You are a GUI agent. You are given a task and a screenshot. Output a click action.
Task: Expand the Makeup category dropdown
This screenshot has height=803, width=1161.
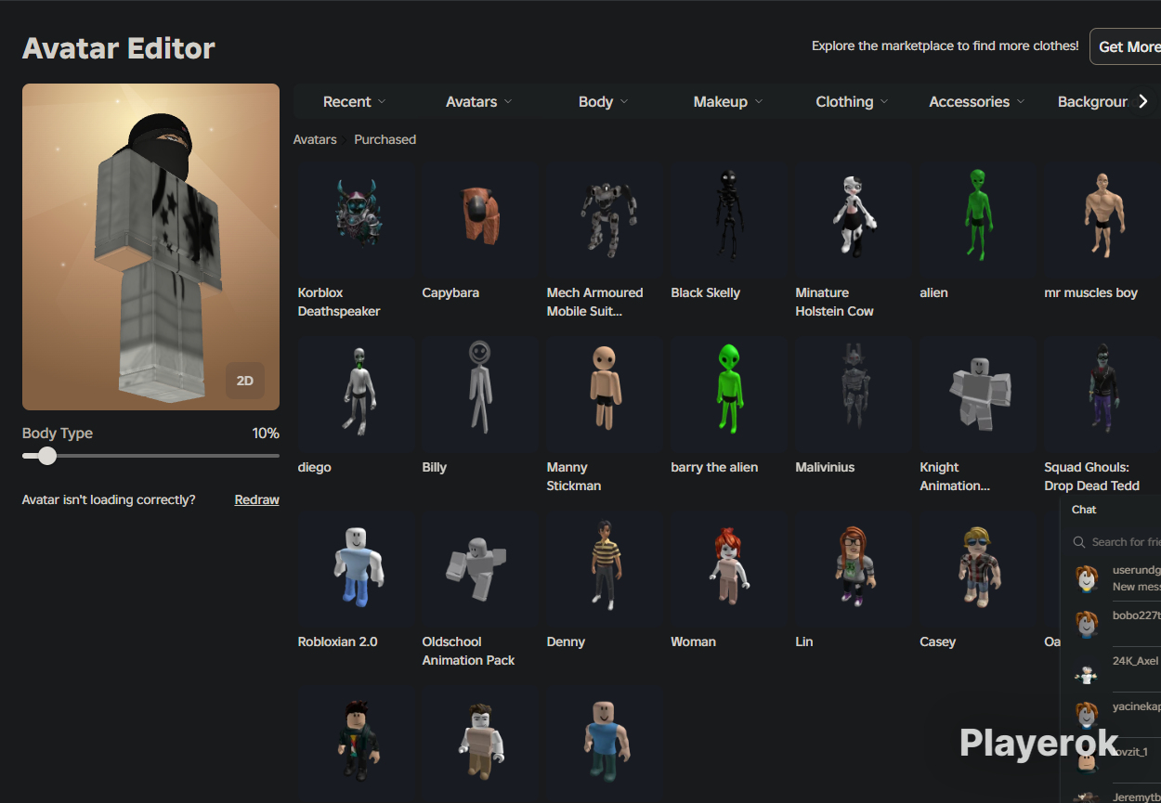pos(727,102)
